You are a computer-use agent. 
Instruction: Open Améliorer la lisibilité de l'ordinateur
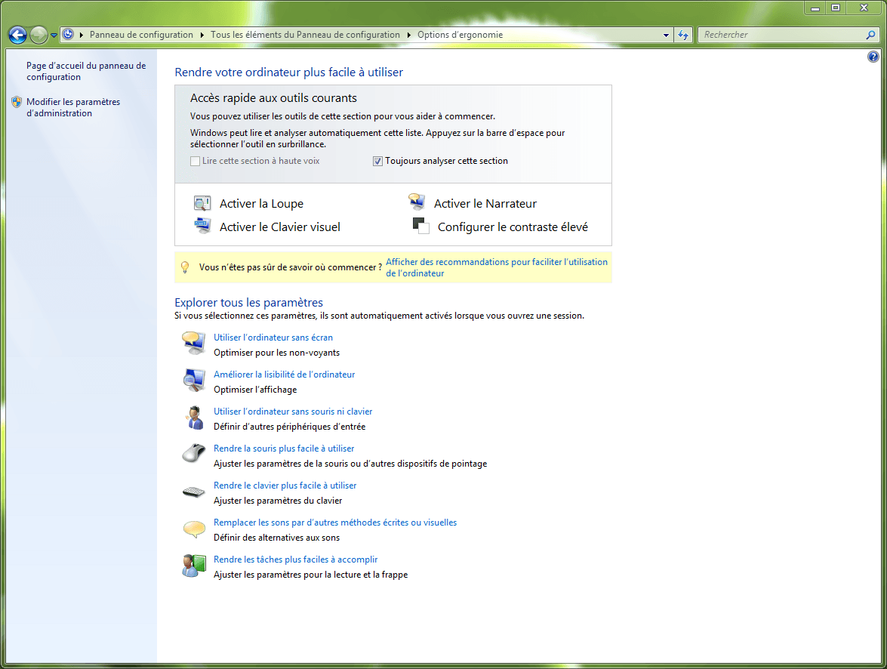[284, 374]
